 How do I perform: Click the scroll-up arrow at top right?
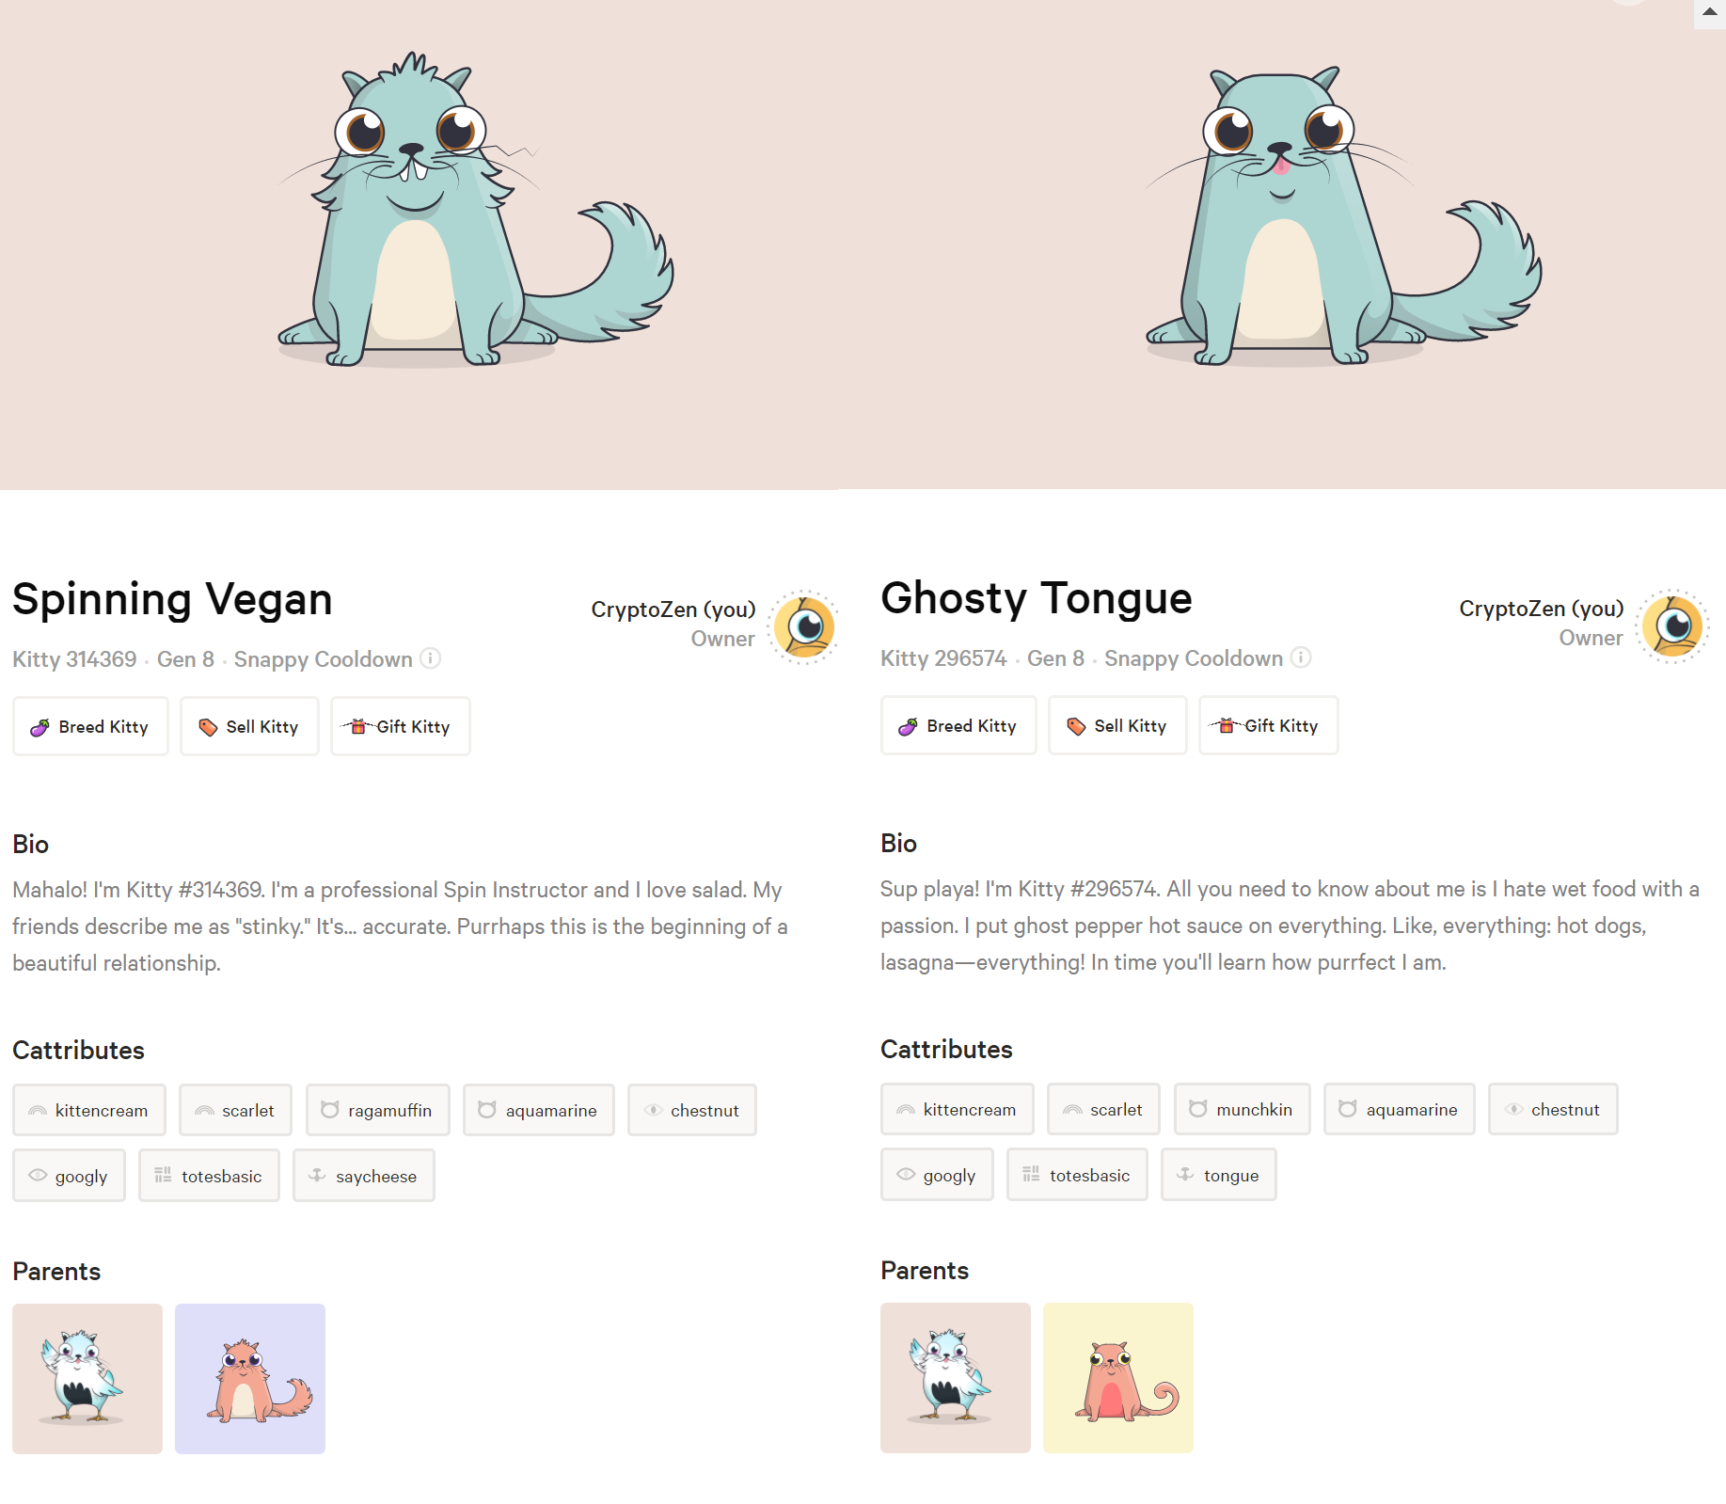1710,12
